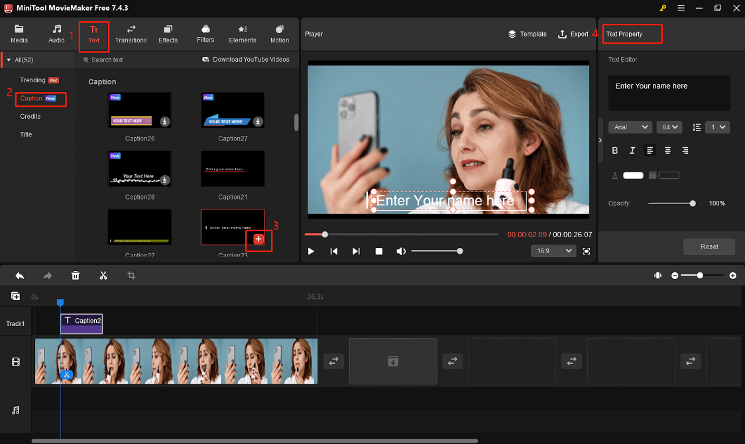The height and width of the screenshot is (444, 745).
Task: Enter fullscreen preview mode
Action: tap(587, 251)
